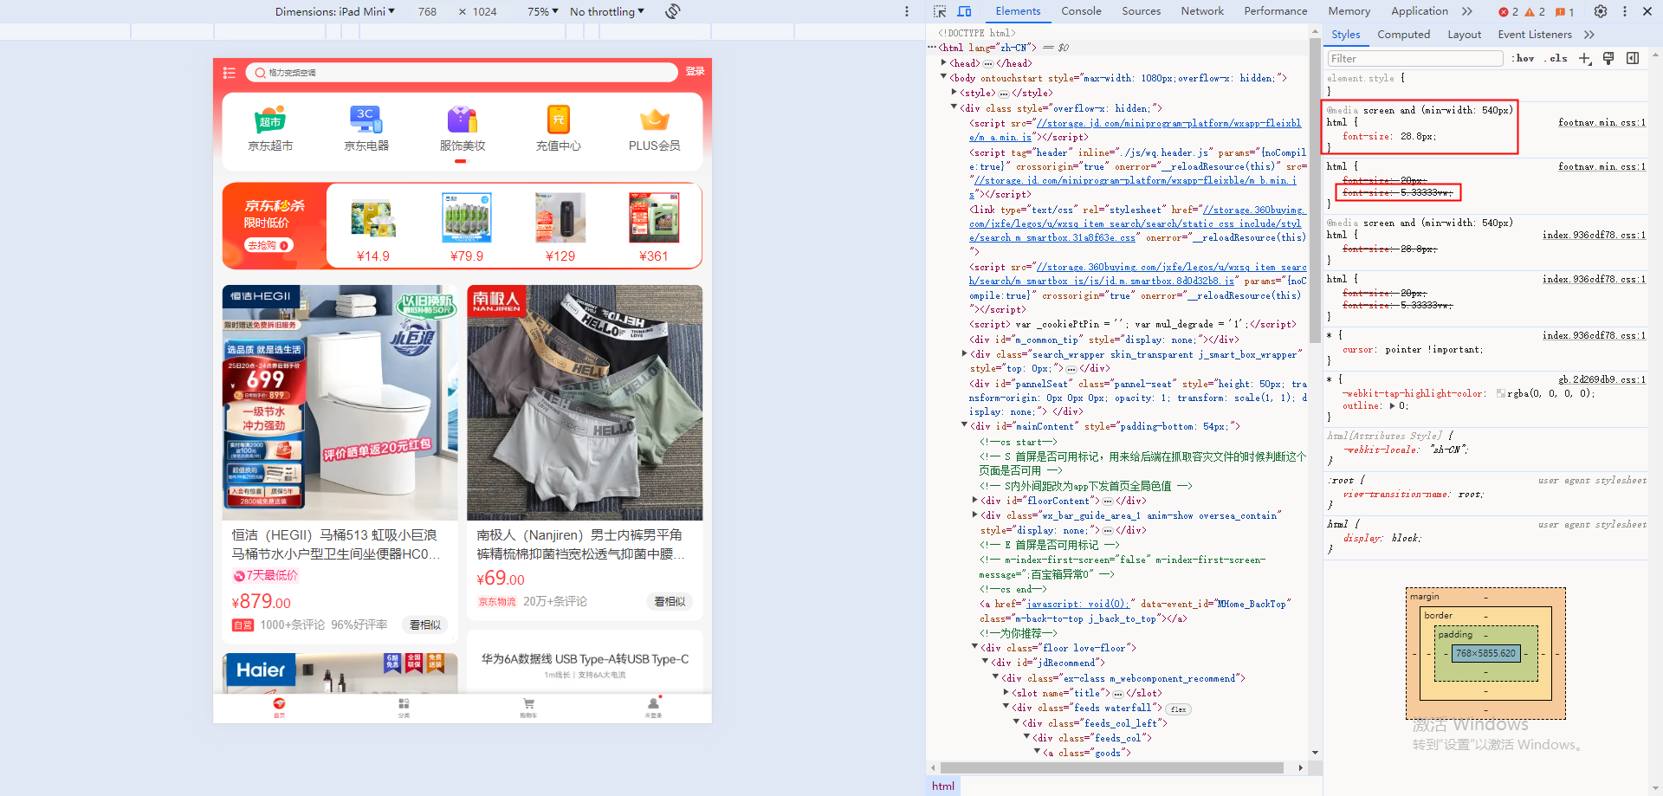
Task: Click the JD search box 格力变频空调
Action: 462,73
